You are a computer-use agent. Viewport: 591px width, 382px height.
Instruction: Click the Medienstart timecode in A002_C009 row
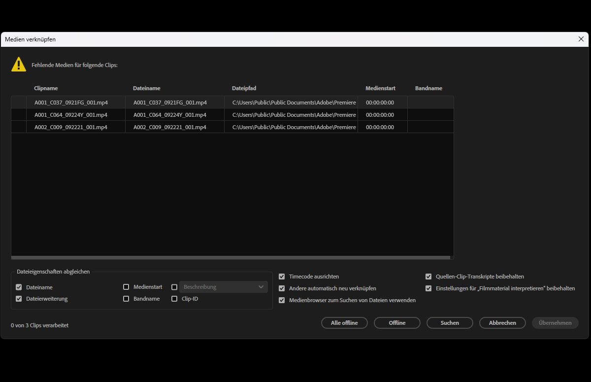[x=380, y=127]
